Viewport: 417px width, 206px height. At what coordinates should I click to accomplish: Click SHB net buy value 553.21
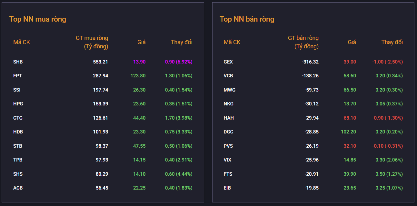(x=100, y=62)
